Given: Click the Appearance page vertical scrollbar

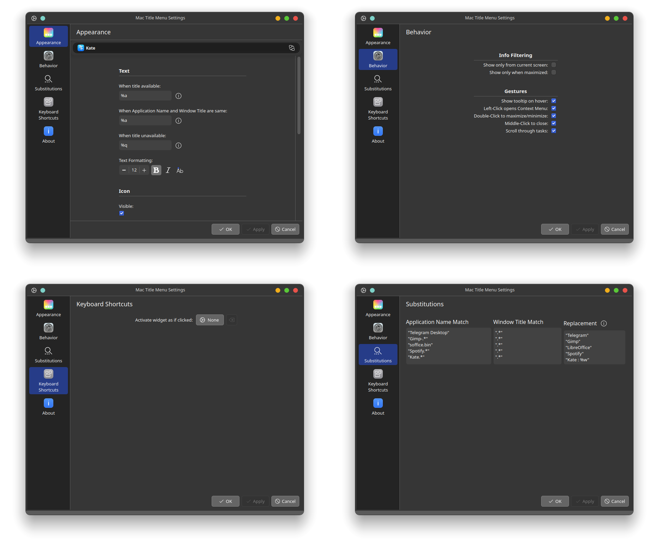Looking at the screenshot, I should point(299,95).
